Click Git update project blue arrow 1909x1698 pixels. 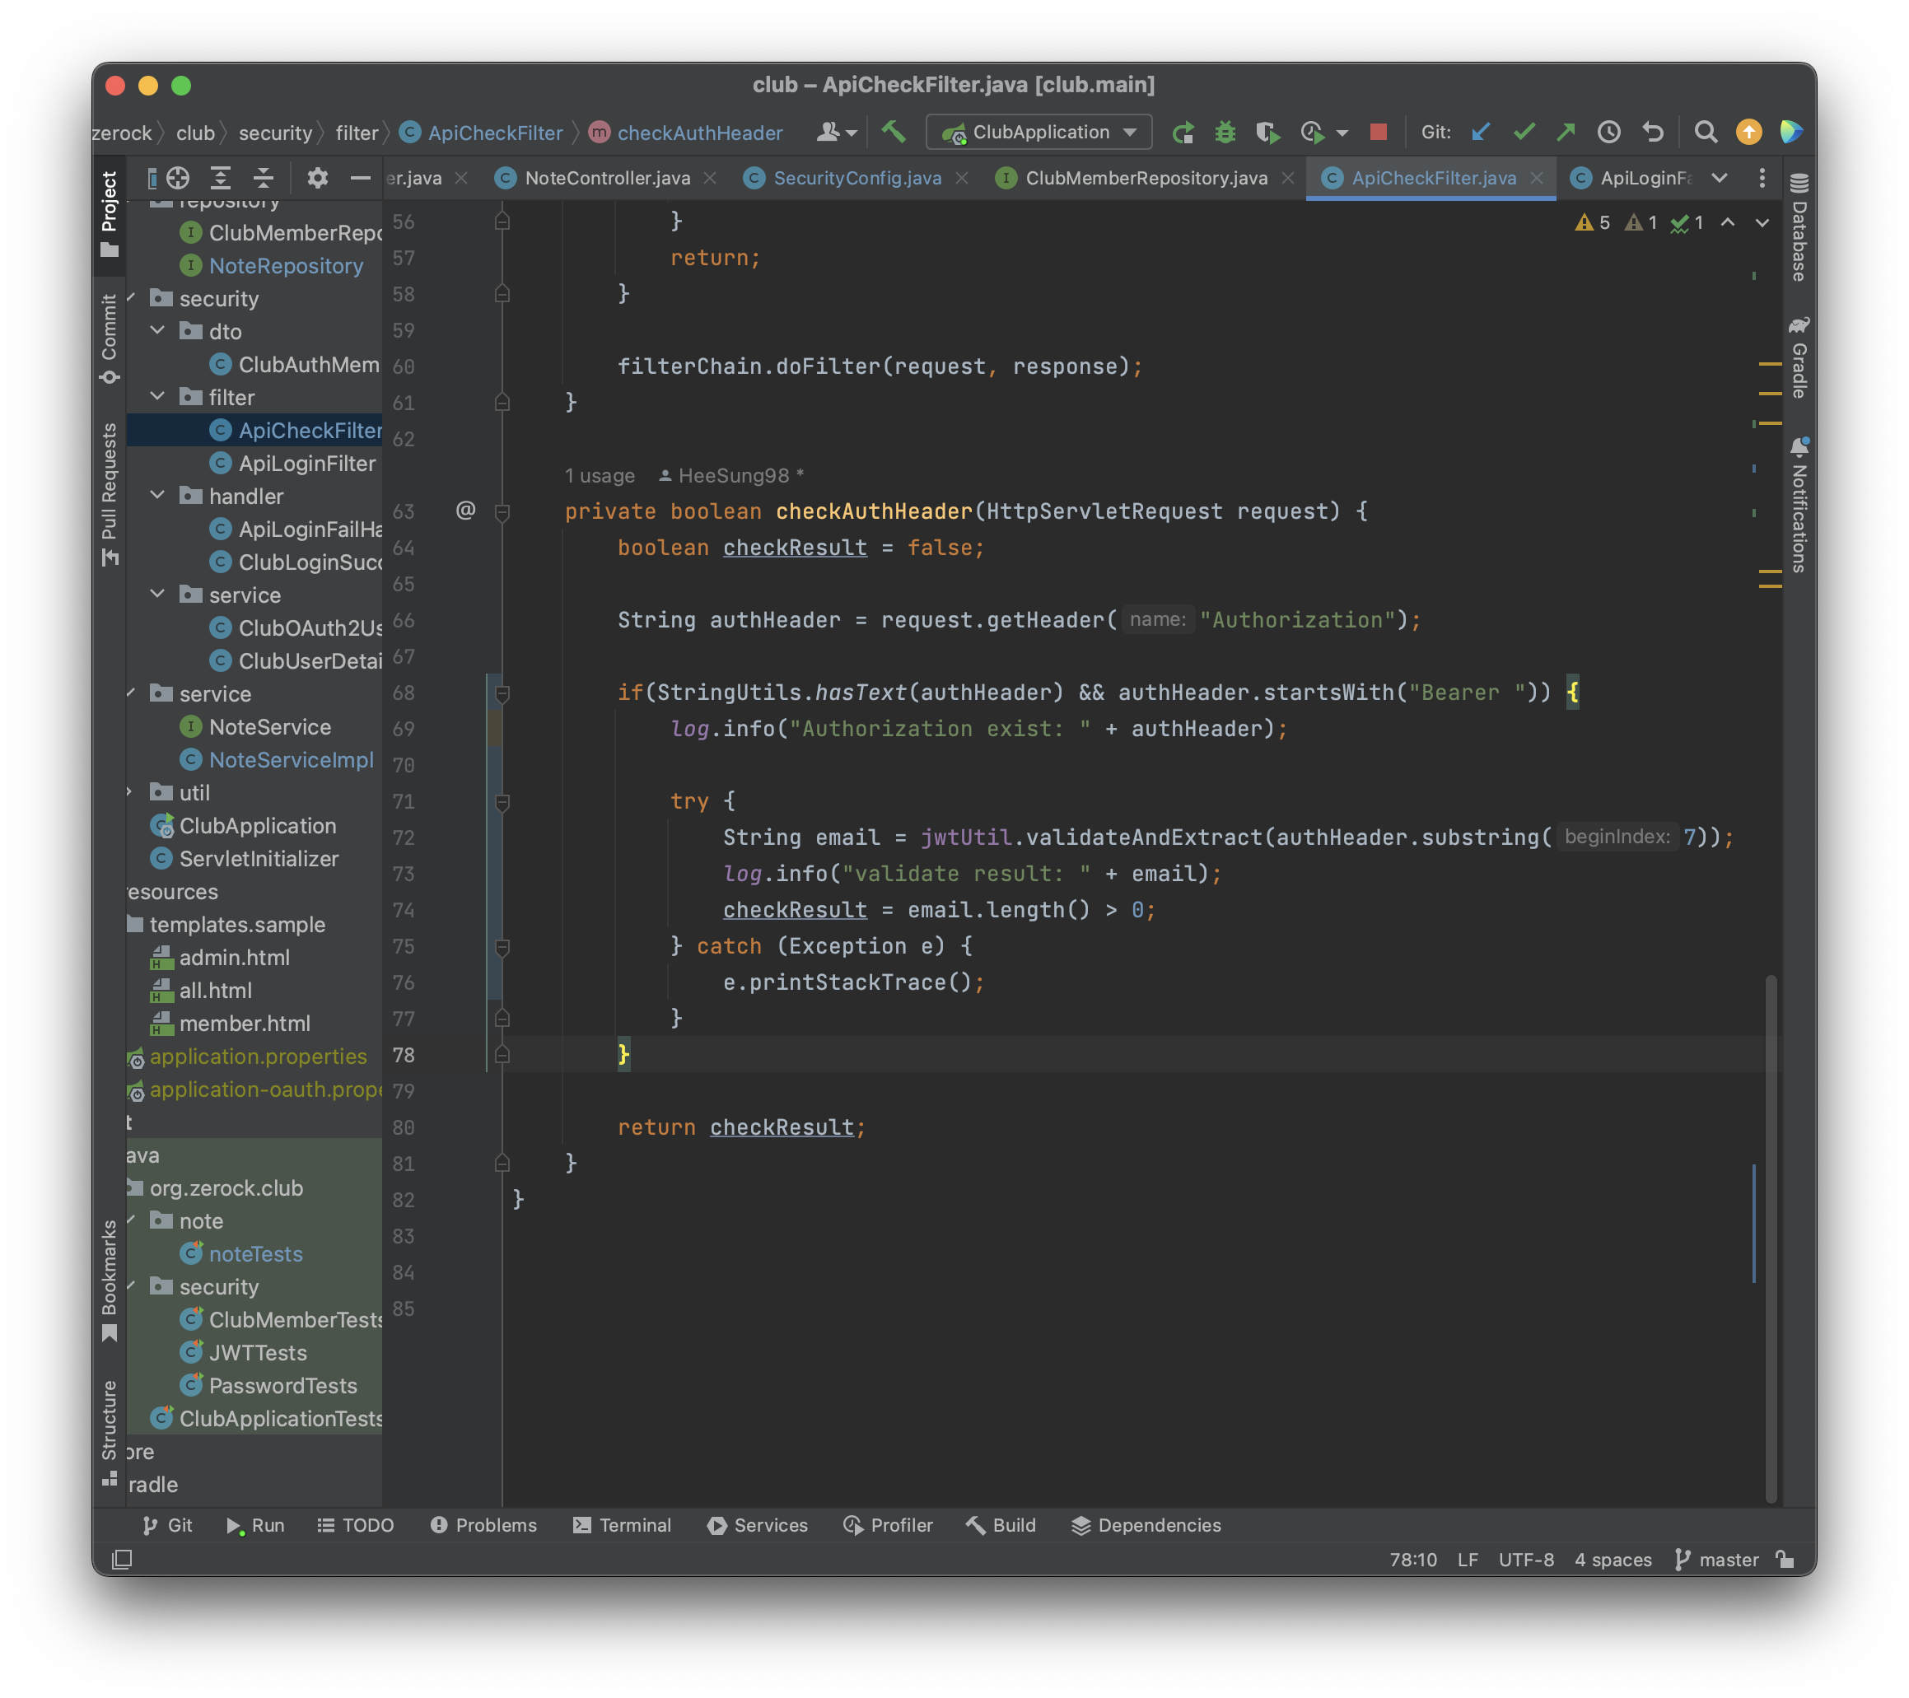point(1480,133)
